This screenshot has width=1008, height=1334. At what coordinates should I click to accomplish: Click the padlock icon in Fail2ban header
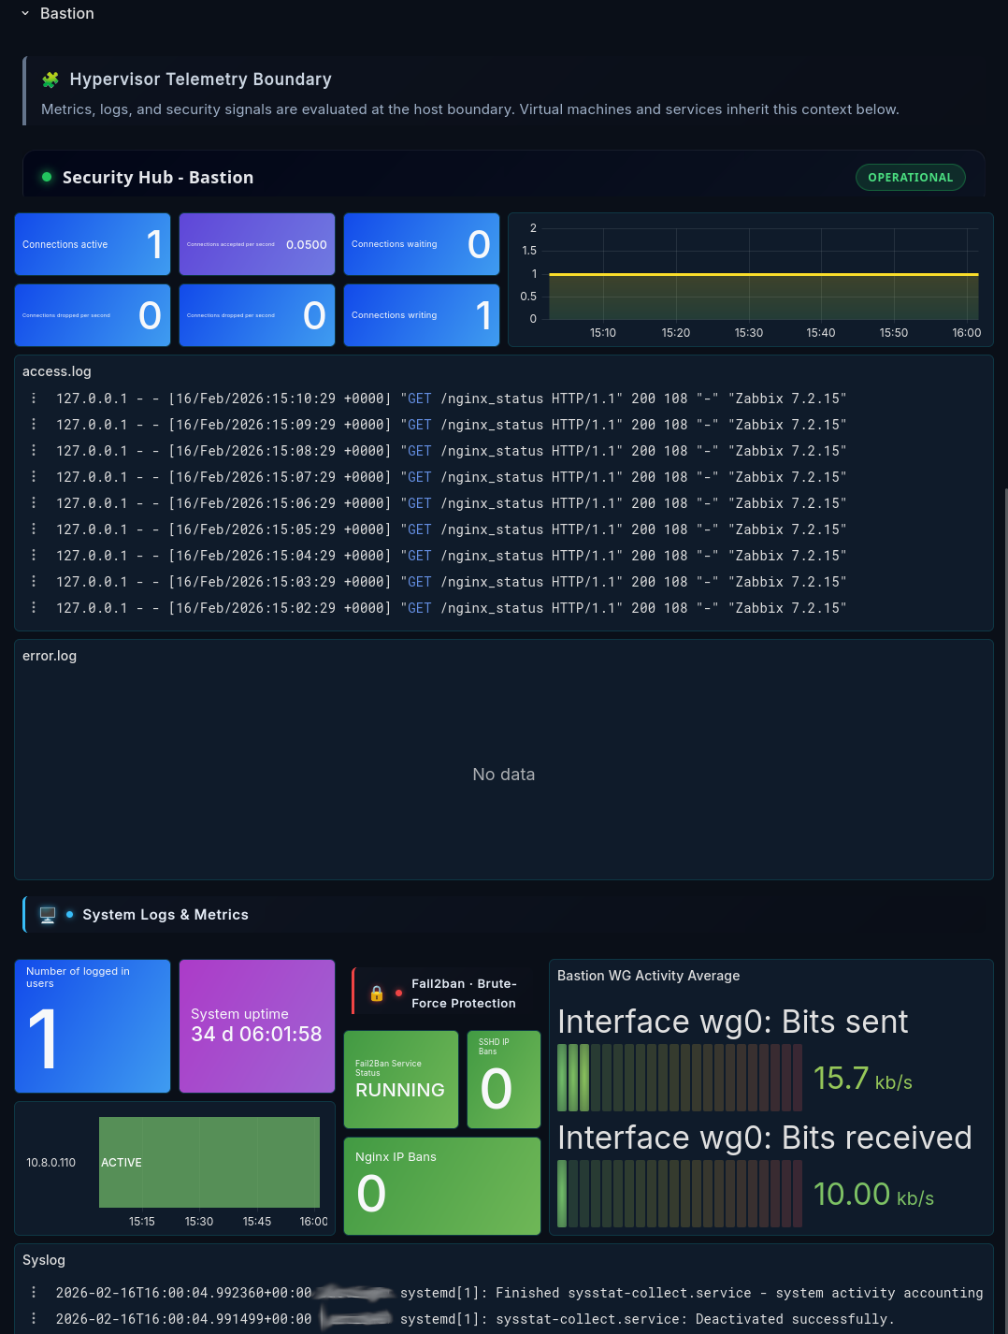377,993
